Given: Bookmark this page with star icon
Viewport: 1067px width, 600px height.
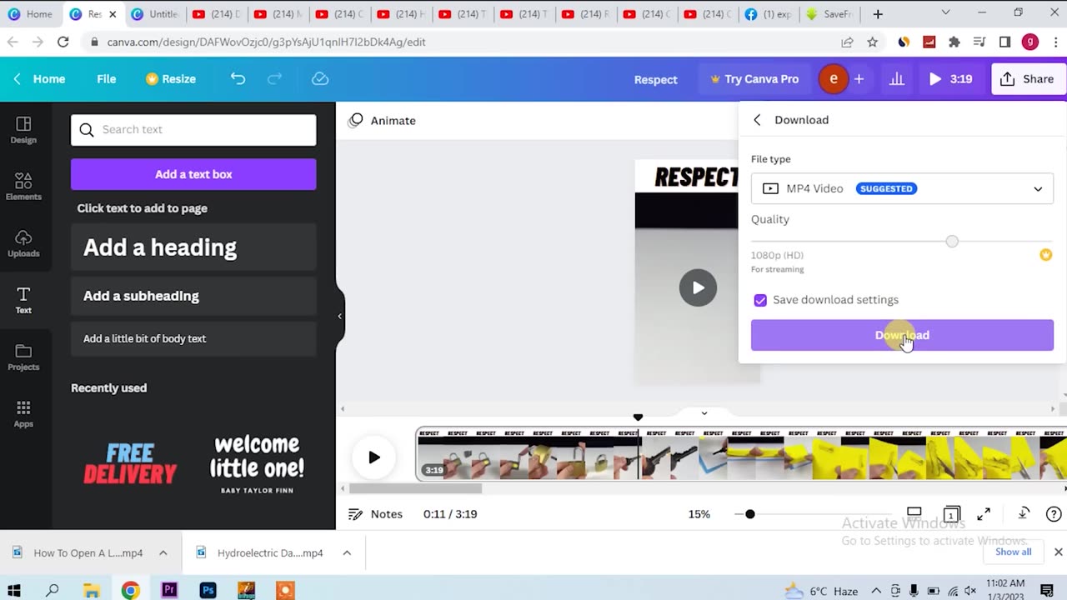Looking at the screenshot, I should [872, 42].
